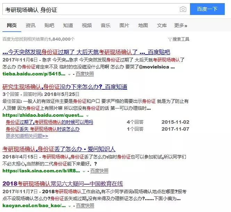The width and height of the screenshot is (231, 212).
Task: Click the search query input field
Action: [90, 9]
